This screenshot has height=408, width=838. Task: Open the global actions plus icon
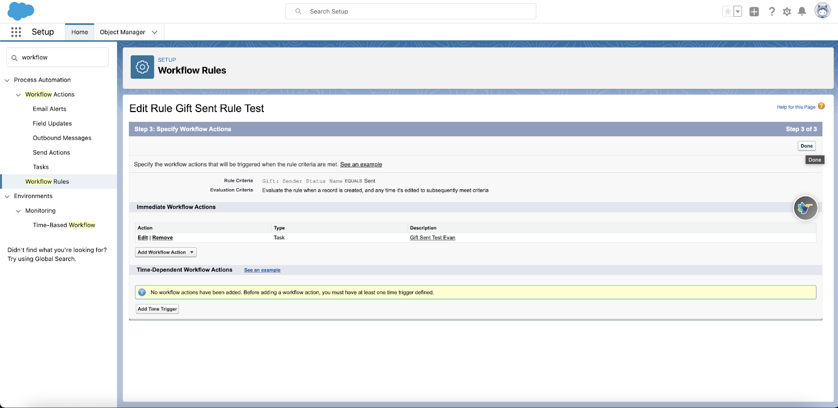click(754, 12)
